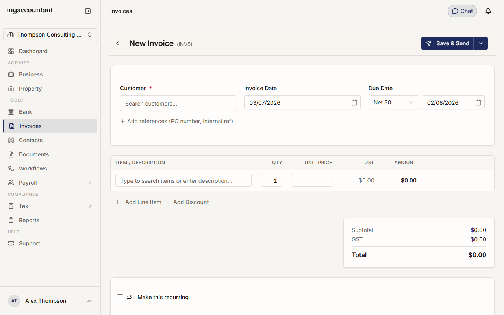
Task: Focus the Search customers field
Action: [178, 103]
